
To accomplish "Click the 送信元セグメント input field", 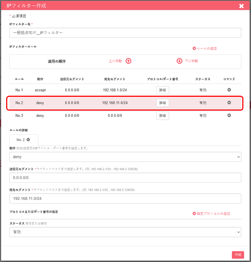I will (x=125, y=178).
